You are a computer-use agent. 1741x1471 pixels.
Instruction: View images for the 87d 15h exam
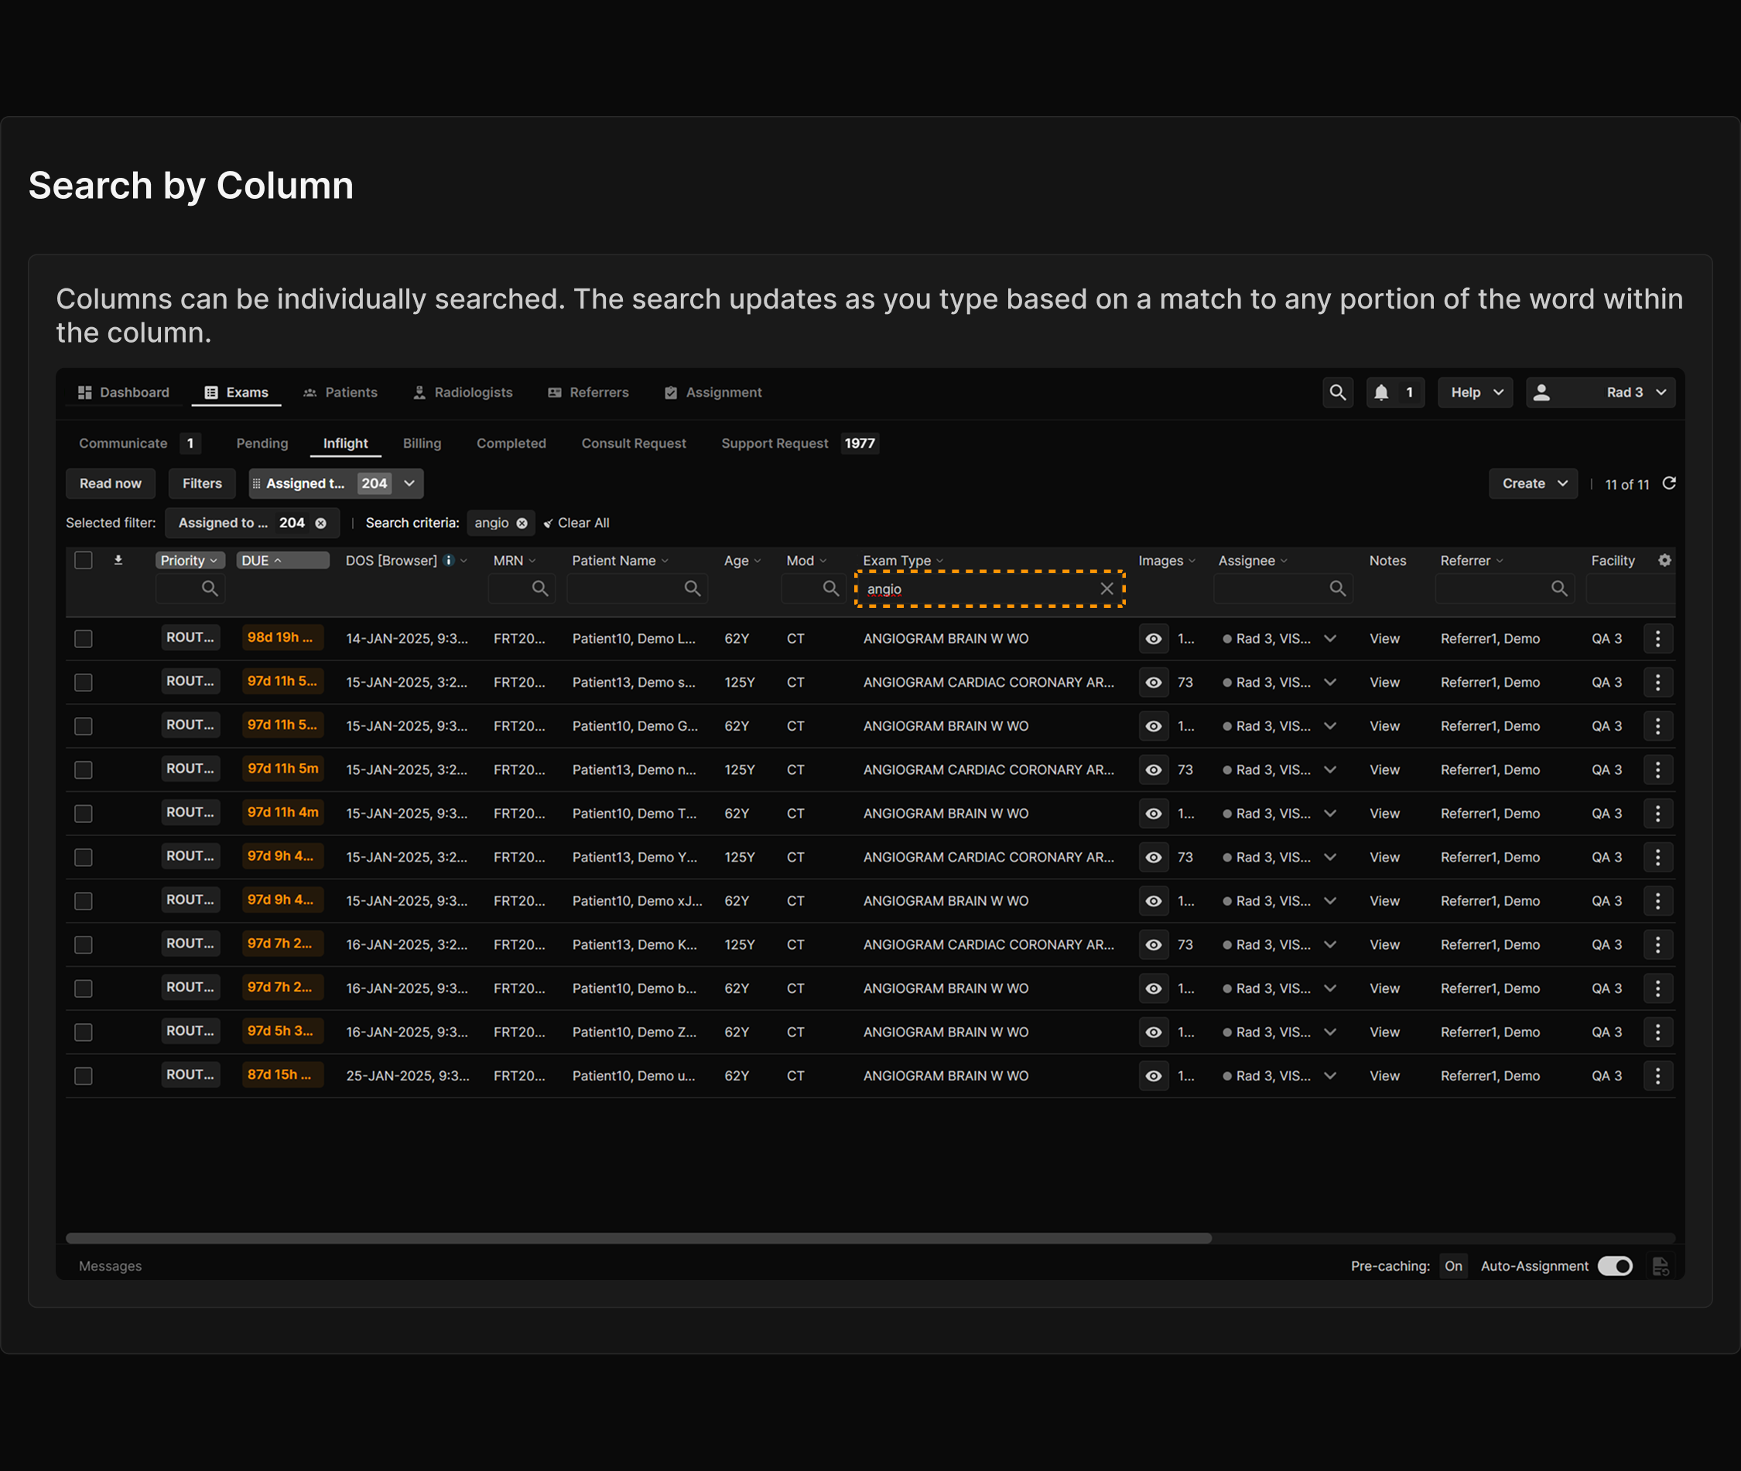point(1154,1076)
